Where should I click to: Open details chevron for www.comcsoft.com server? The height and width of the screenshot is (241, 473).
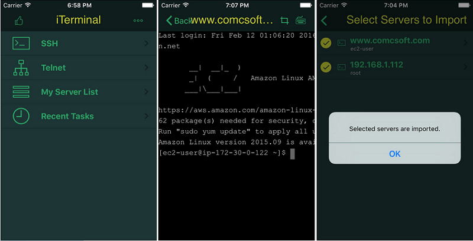(465, 43)
